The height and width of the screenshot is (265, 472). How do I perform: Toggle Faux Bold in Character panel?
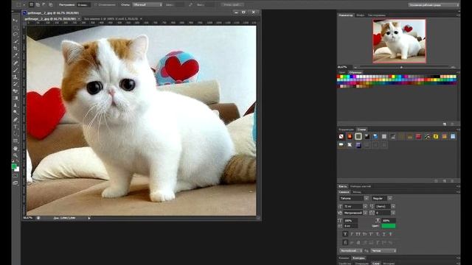click(345, 234)
